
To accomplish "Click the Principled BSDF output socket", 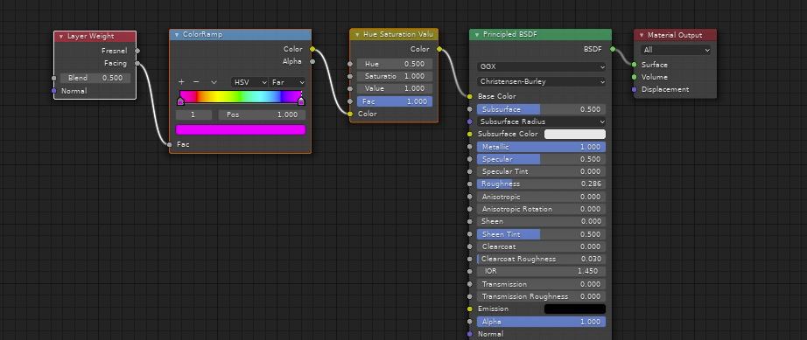I will coord(613,49).
